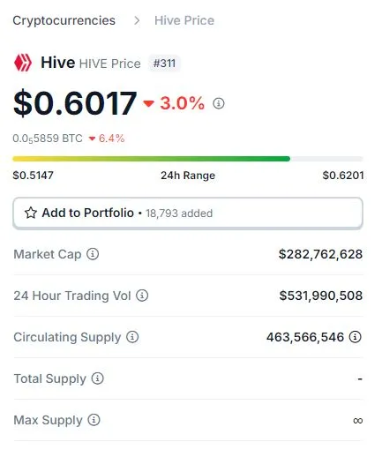Open info icon beside price change percentage
Viewport: 382px width, 457px height.
click(x=219, y=103)
